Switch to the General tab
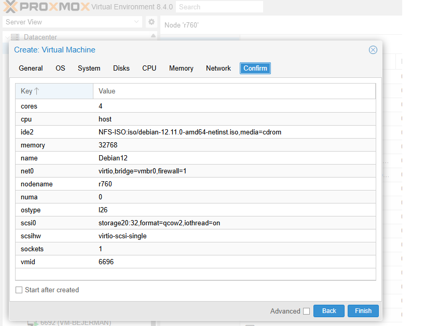 tap(31, 69)
